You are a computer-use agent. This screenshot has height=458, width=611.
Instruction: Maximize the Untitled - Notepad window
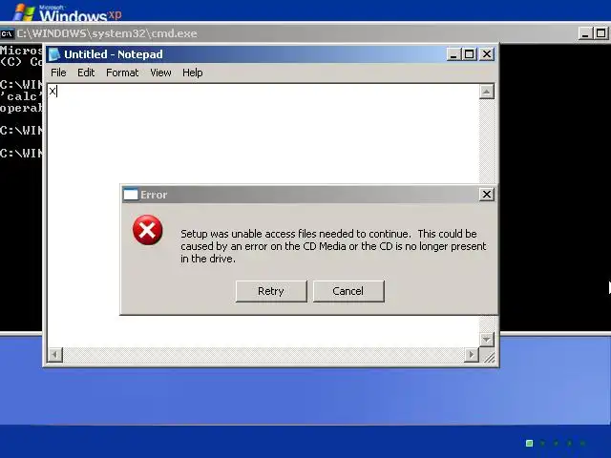coord(469,54)
